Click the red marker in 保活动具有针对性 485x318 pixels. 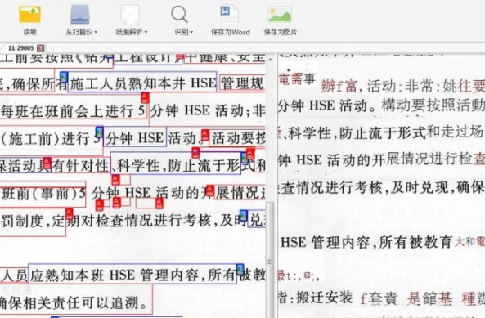[47, 162]
